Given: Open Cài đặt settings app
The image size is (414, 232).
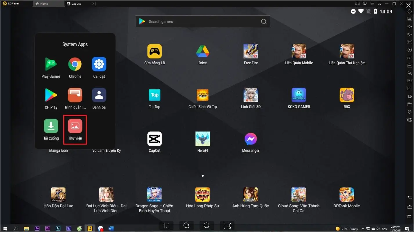Looking at the screenshot, I should point(99,68).
